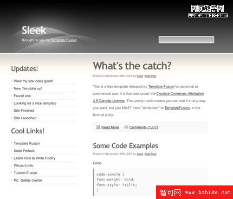
Task: Click the Read More page icon
Action: [98, 127]
